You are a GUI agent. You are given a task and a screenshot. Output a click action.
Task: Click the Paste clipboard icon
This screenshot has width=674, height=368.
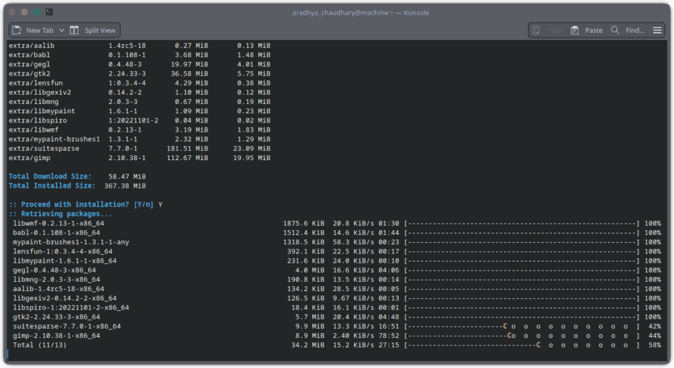(x=575, y=30)
